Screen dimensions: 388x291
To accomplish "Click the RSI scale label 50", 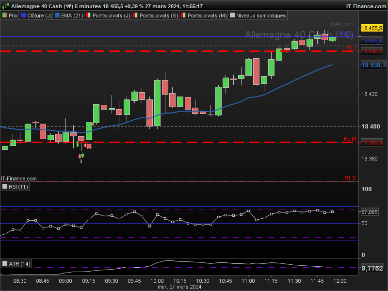I will click(364, 223).
